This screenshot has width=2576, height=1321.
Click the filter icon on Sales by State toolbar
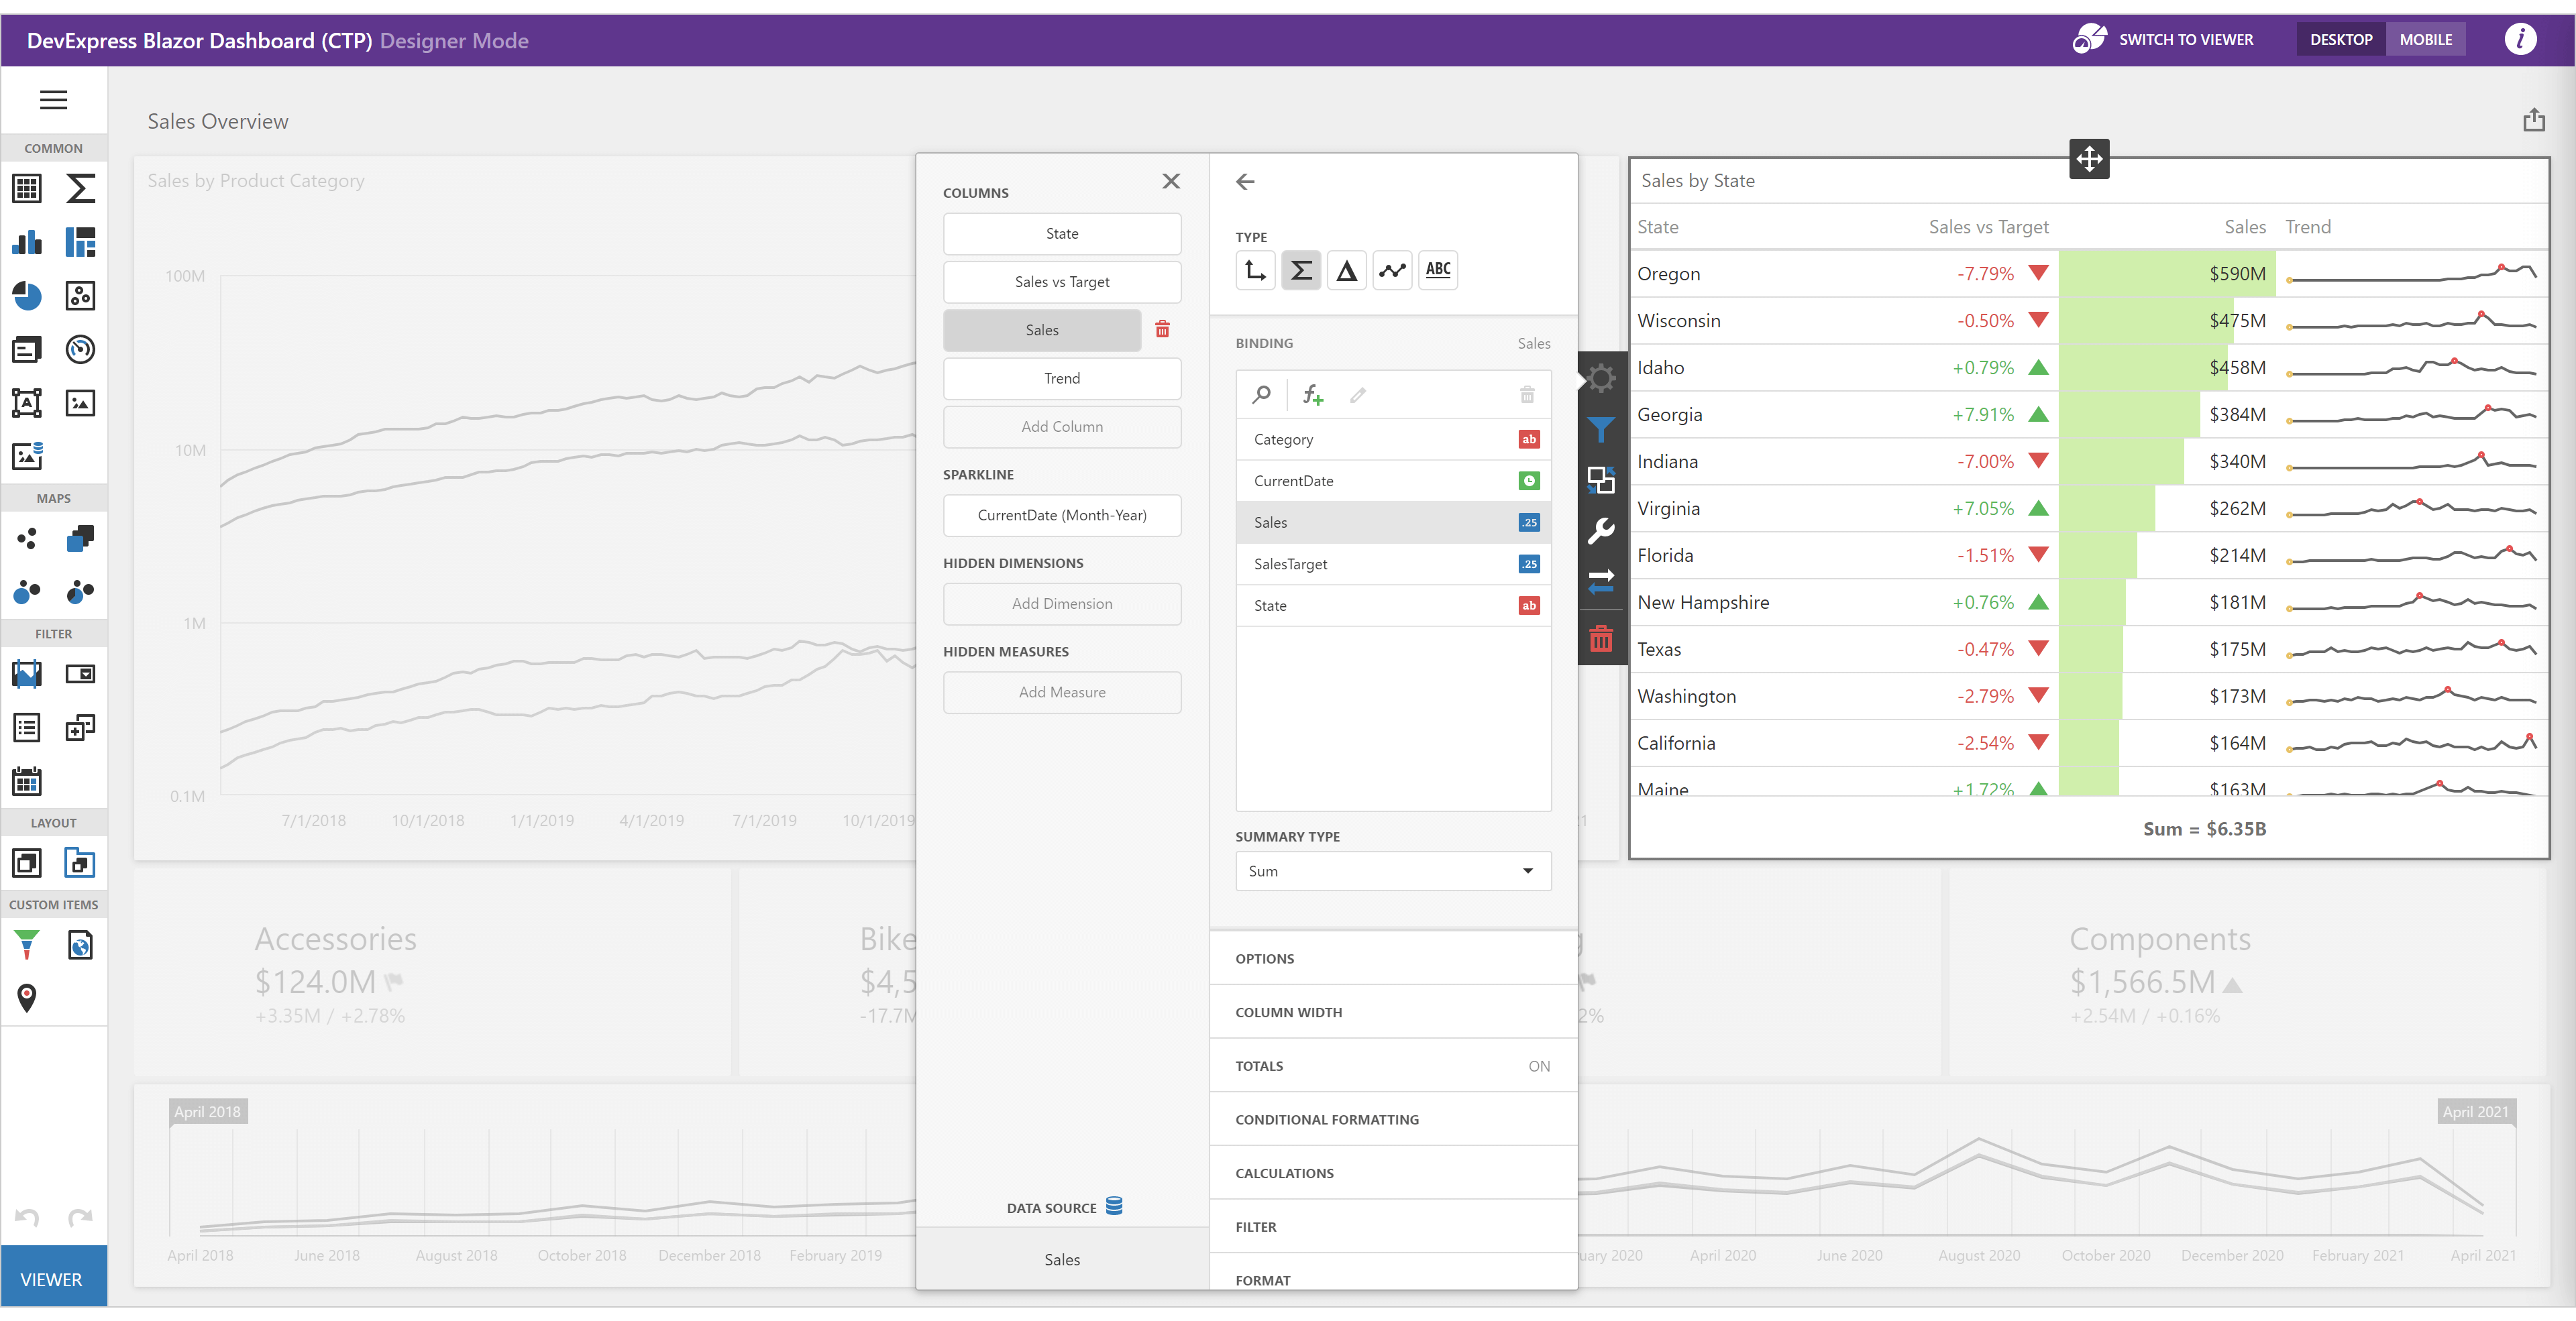[x=1601, y=428]
